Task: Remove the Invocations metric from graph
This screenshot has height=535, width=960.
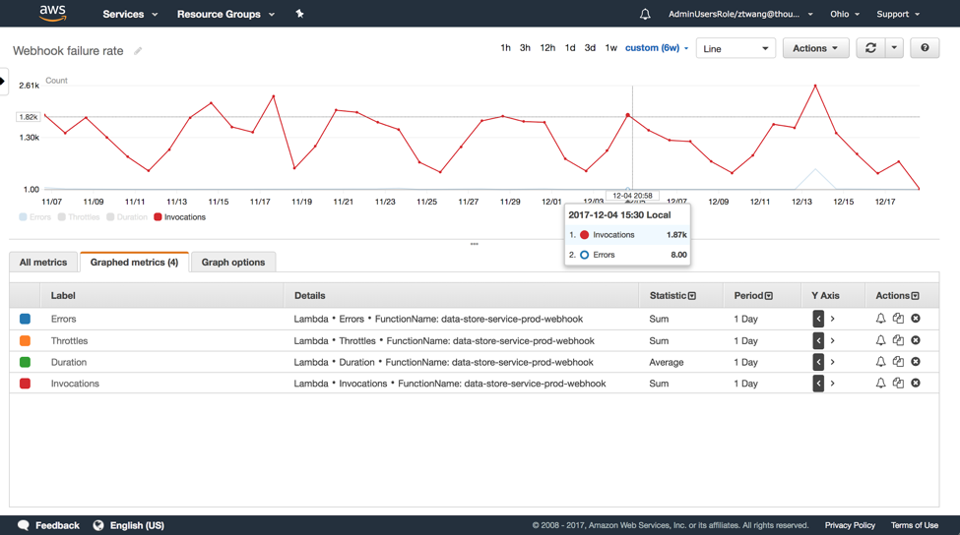Action: [x=916, y=384]
